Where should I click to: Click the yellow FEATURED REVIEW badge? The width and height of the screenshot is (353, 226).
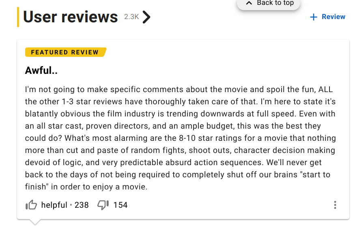tap(65, 52)
